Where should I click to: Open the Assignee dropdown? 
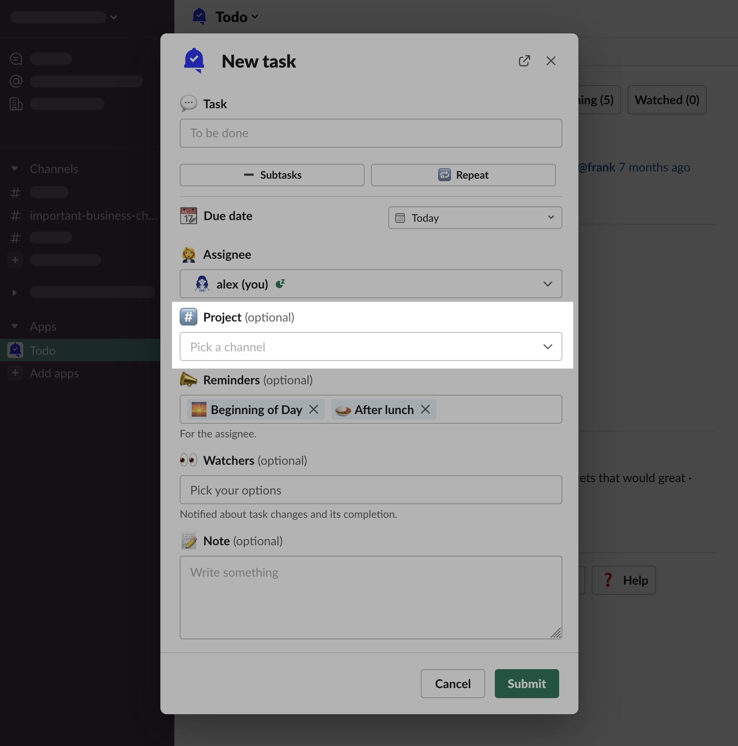[370, 284]
